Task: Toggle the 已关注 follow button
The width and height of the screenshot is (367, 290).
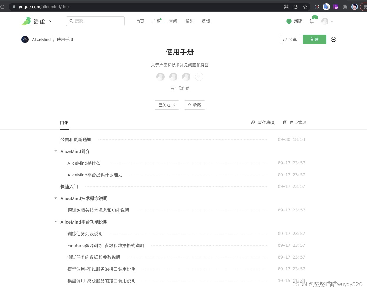Action: click(x=167, y=105)
